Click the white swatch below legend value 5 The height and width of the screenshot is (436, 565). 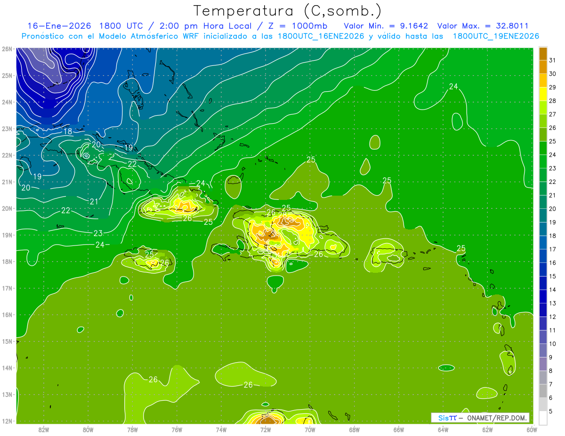(543, 418)
